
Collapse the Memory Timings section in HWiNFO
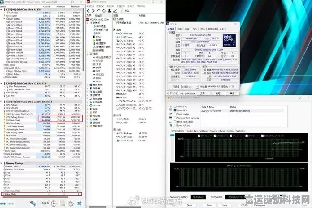(x=1, y=163)
